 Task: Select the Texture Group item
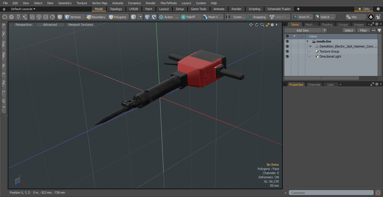[329, 51]
